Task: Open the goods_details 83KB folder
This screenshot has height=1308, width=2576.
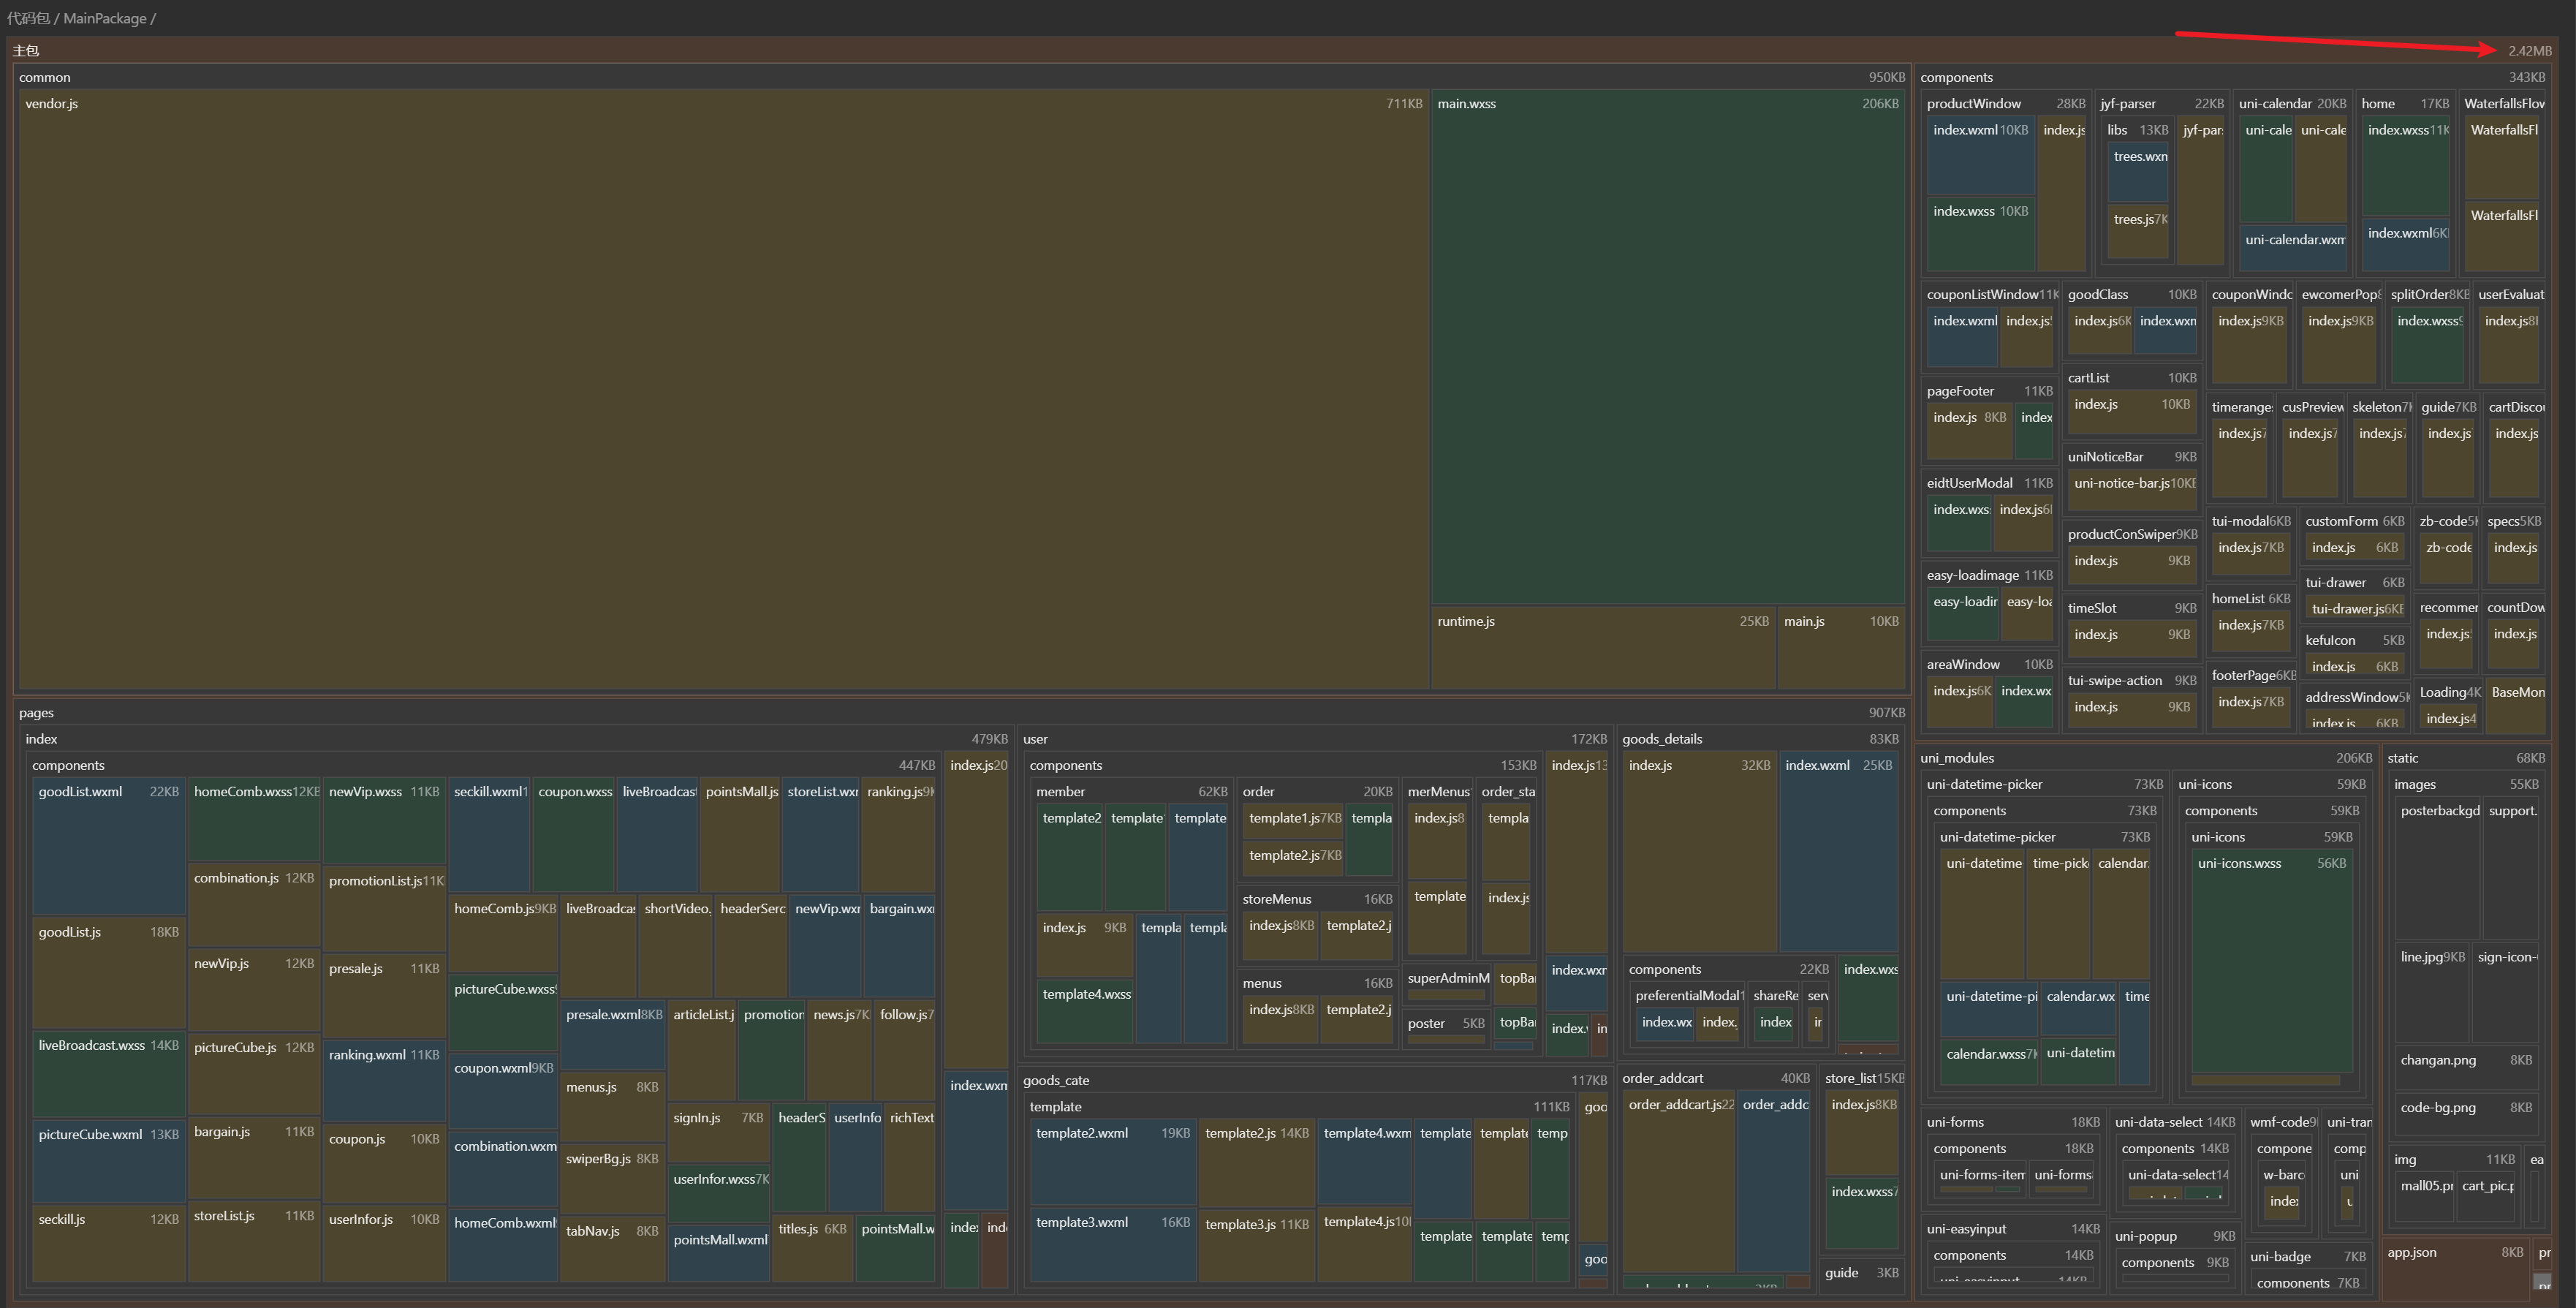Action: tap(1760, 739)
